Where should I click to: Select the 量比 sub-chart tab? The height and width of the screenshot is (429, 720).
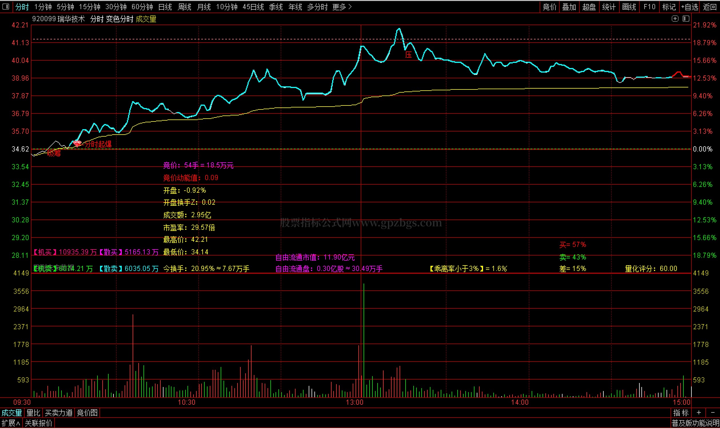pos(33,413)
